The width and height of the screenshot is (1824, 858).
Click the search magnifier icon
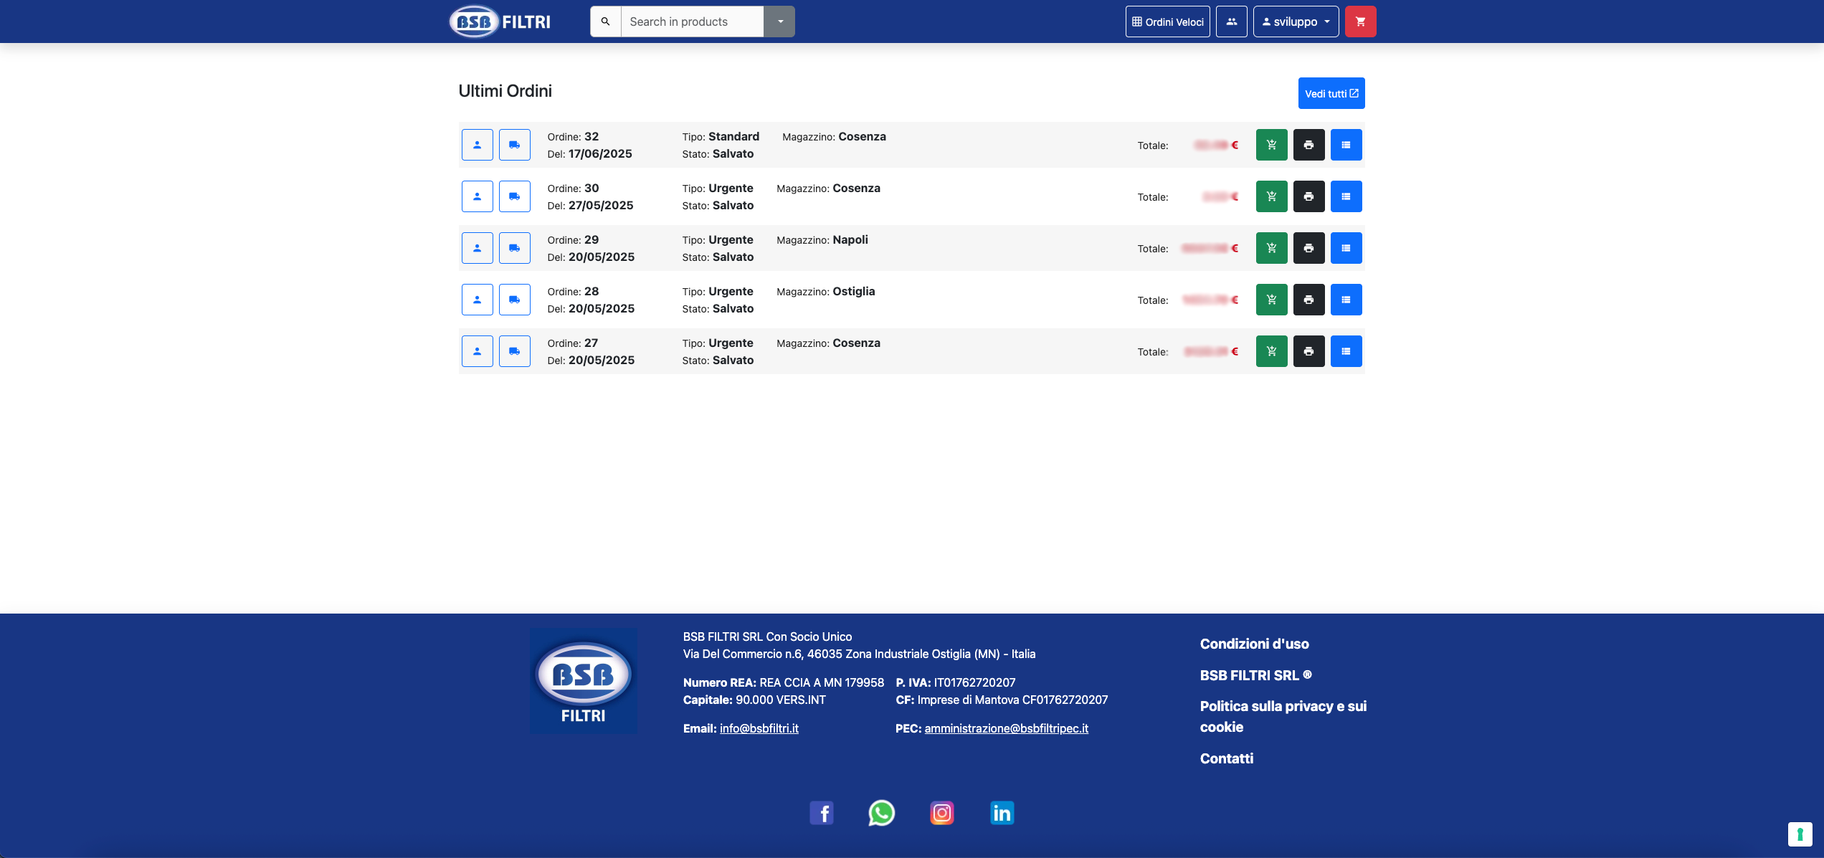point(605,22)
